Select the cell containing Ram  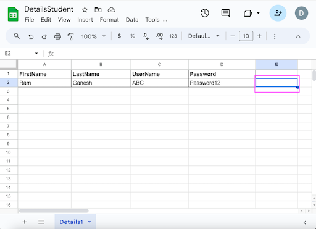tap(44, 83)
